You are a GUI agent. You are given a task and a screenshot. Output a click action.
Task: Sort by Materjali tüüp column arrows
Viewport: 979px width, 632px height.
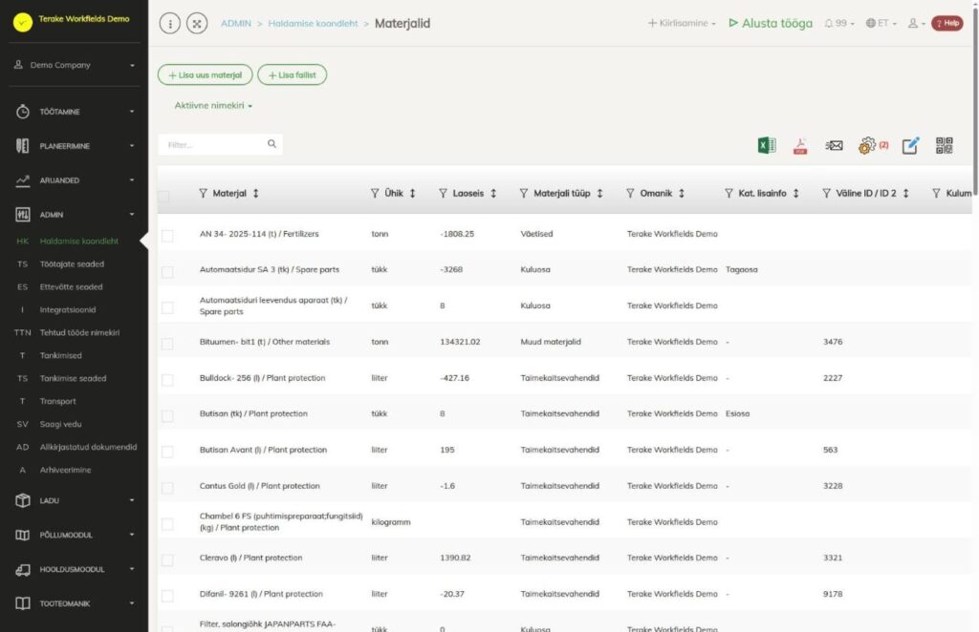(600, 193)
